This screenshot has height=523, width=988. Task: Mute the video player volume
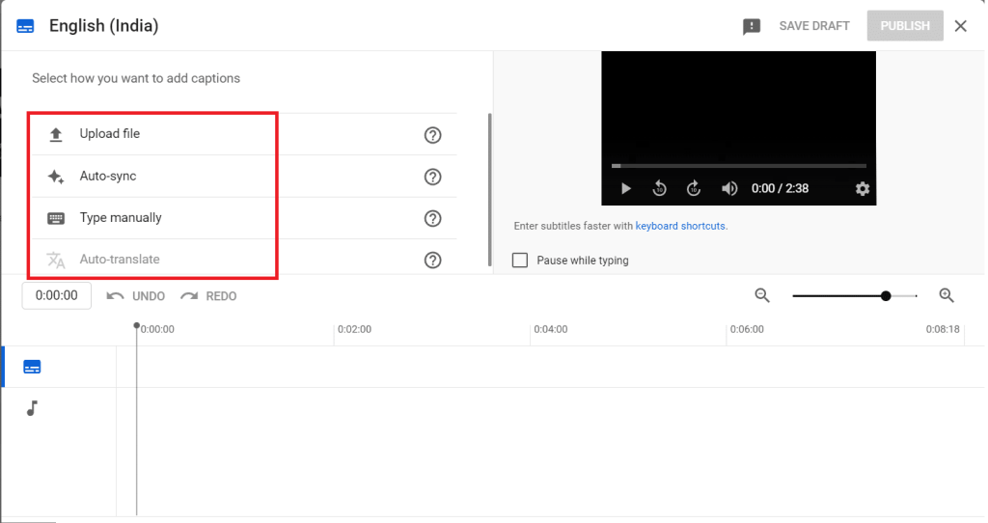click(x=729, y=189)
